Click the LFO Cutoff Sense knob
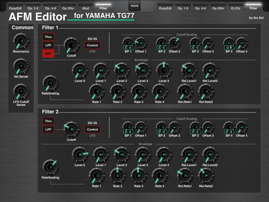The image size is (269, 202). click(x=21, y=92)
